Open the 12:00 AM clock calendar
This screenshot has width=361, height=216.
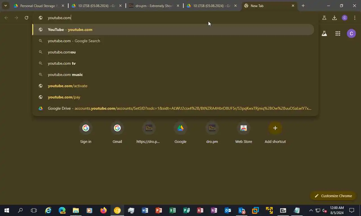(x=337, y=210)
